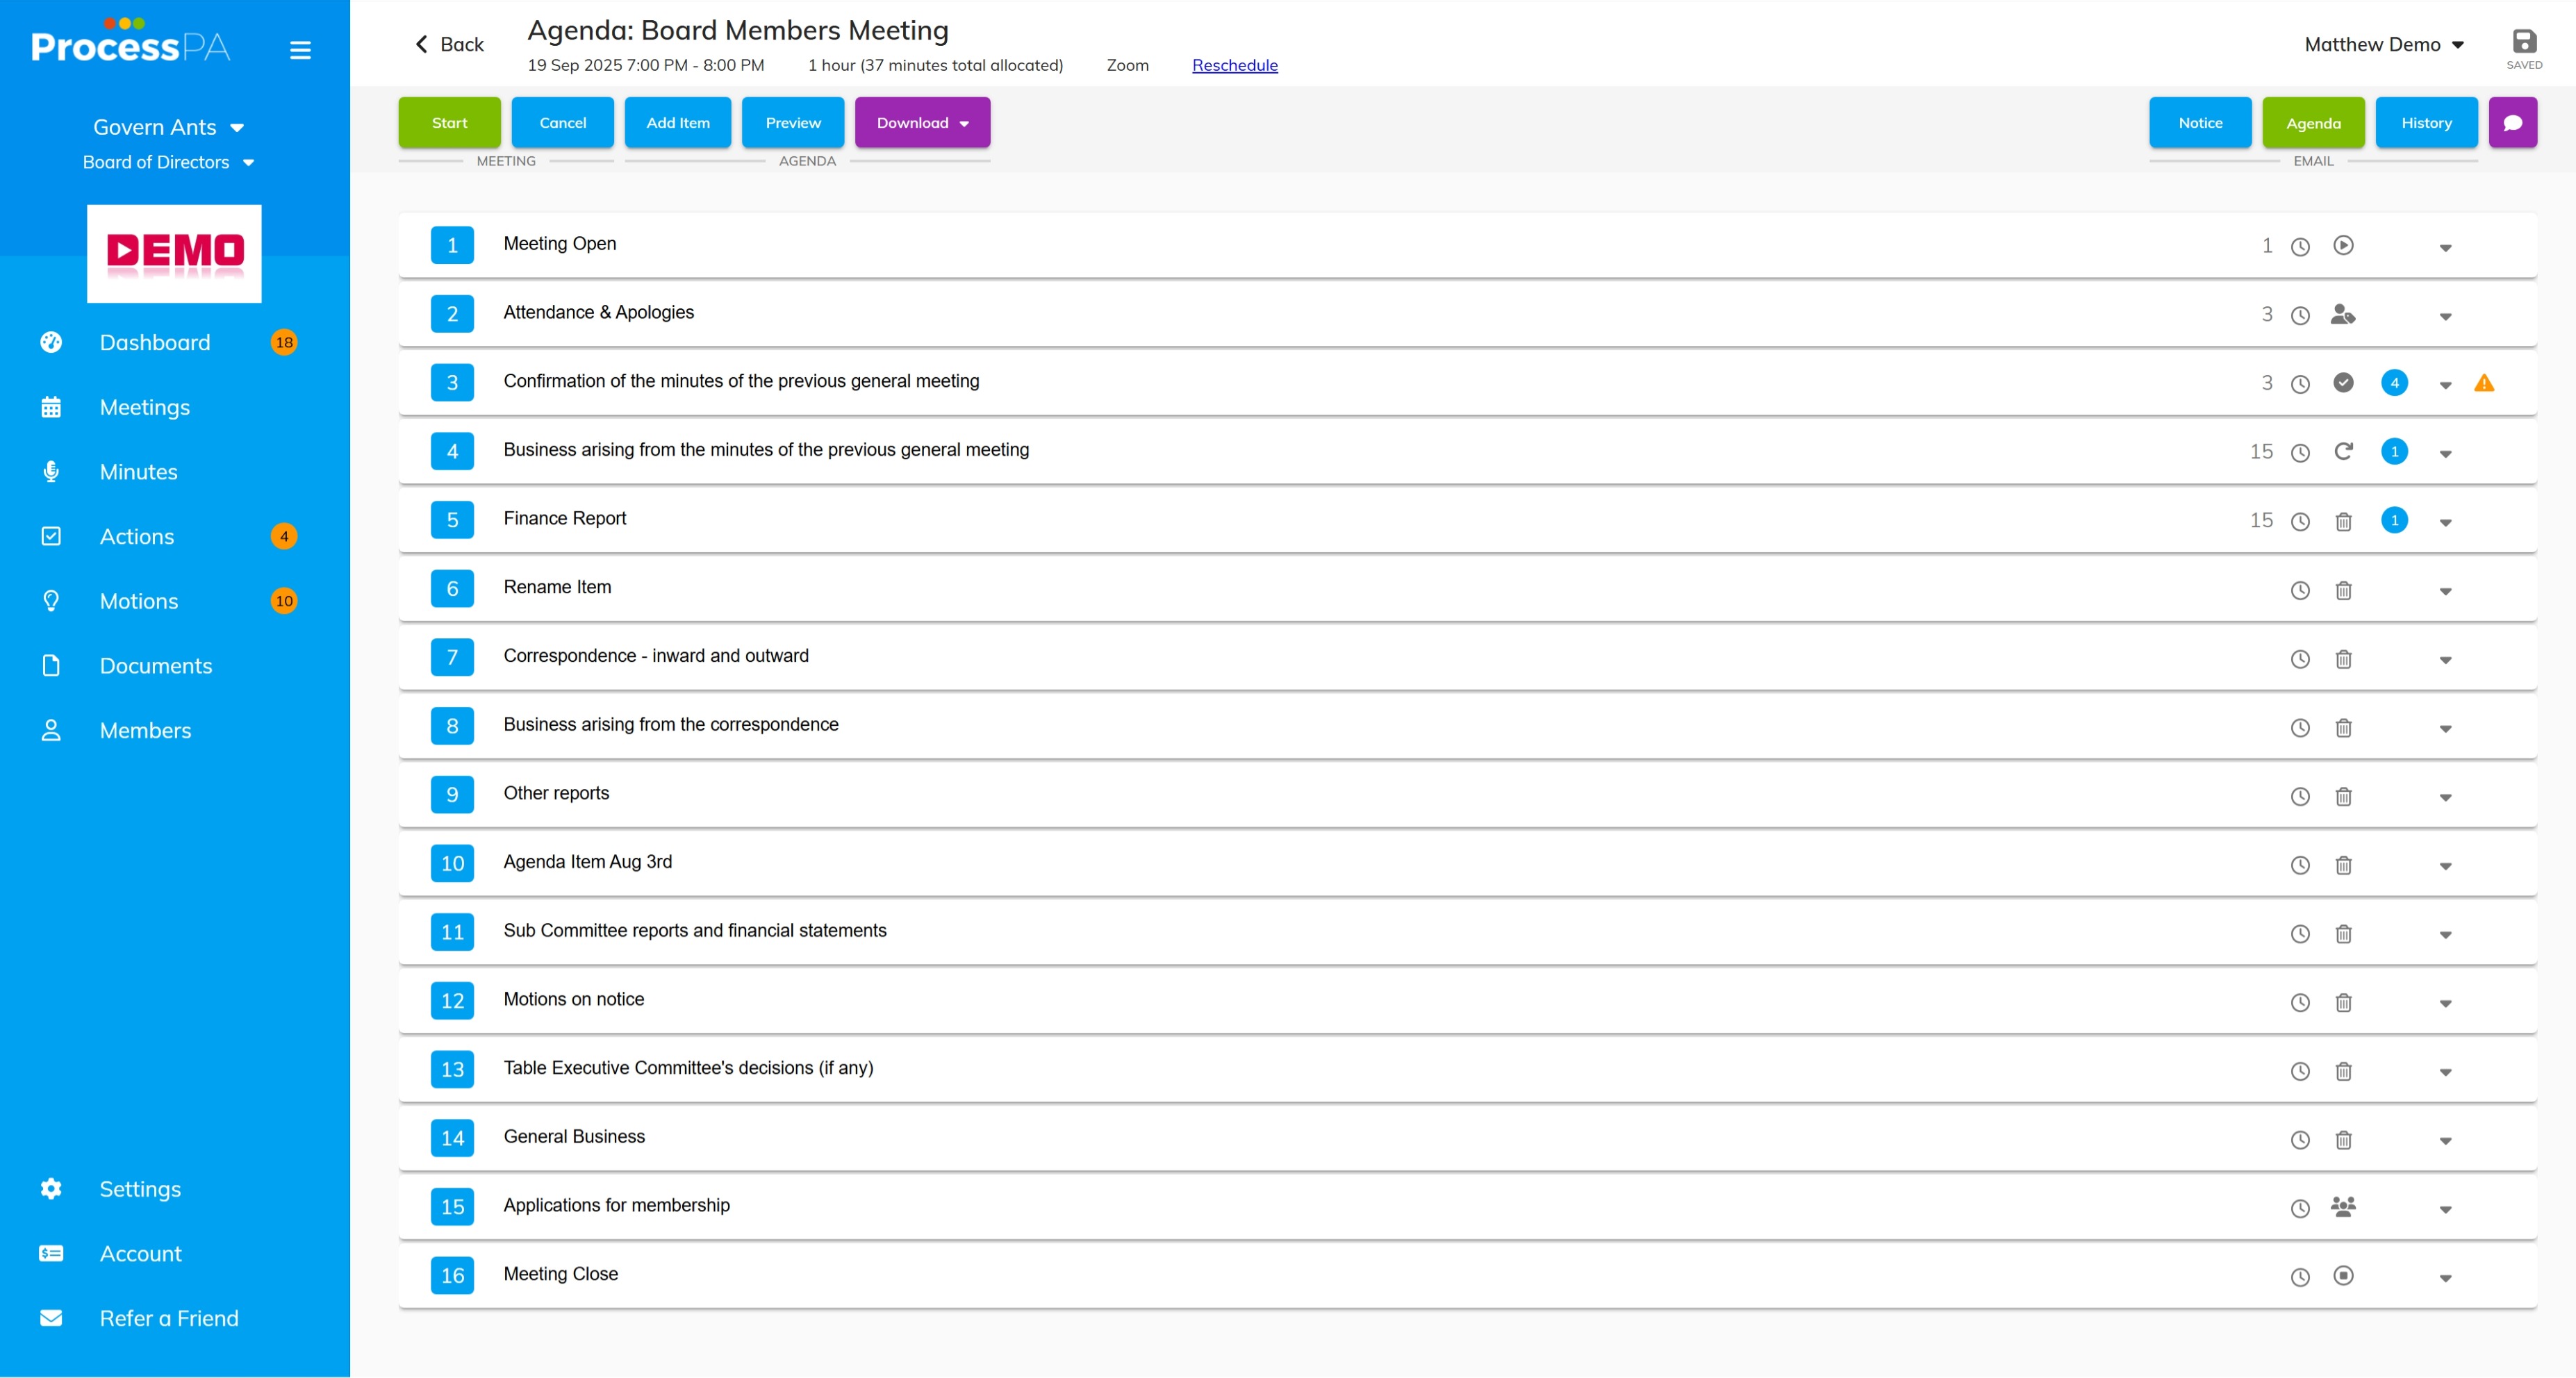Click the warning triangle on item 3
This screenshot has width=2576, height=1378.
pyautogui.click(x=2483, y=383)
